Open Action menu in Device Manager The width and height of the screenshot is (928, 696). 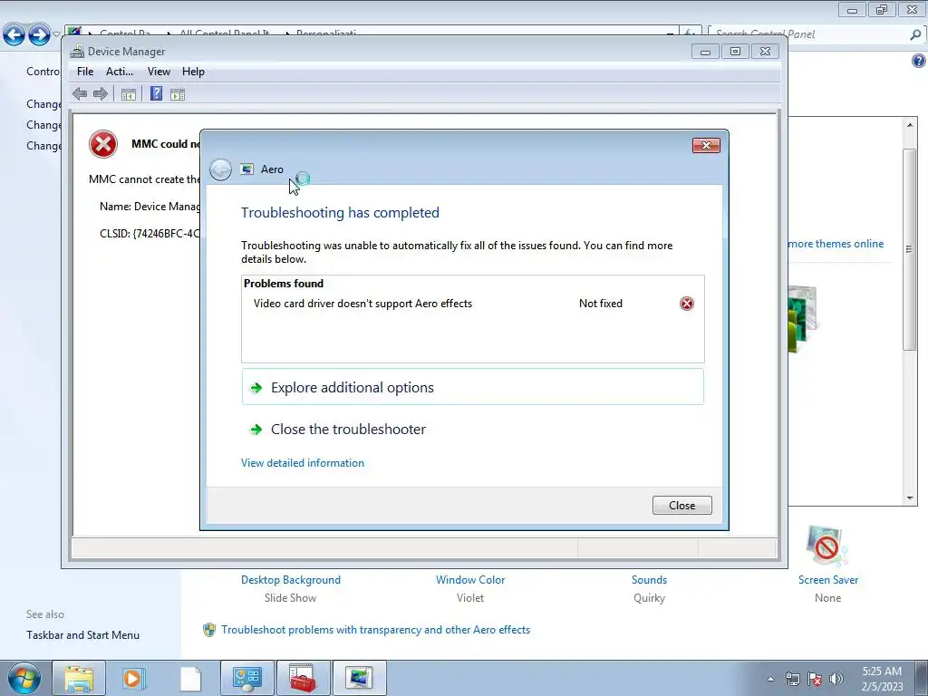(120, 72)
